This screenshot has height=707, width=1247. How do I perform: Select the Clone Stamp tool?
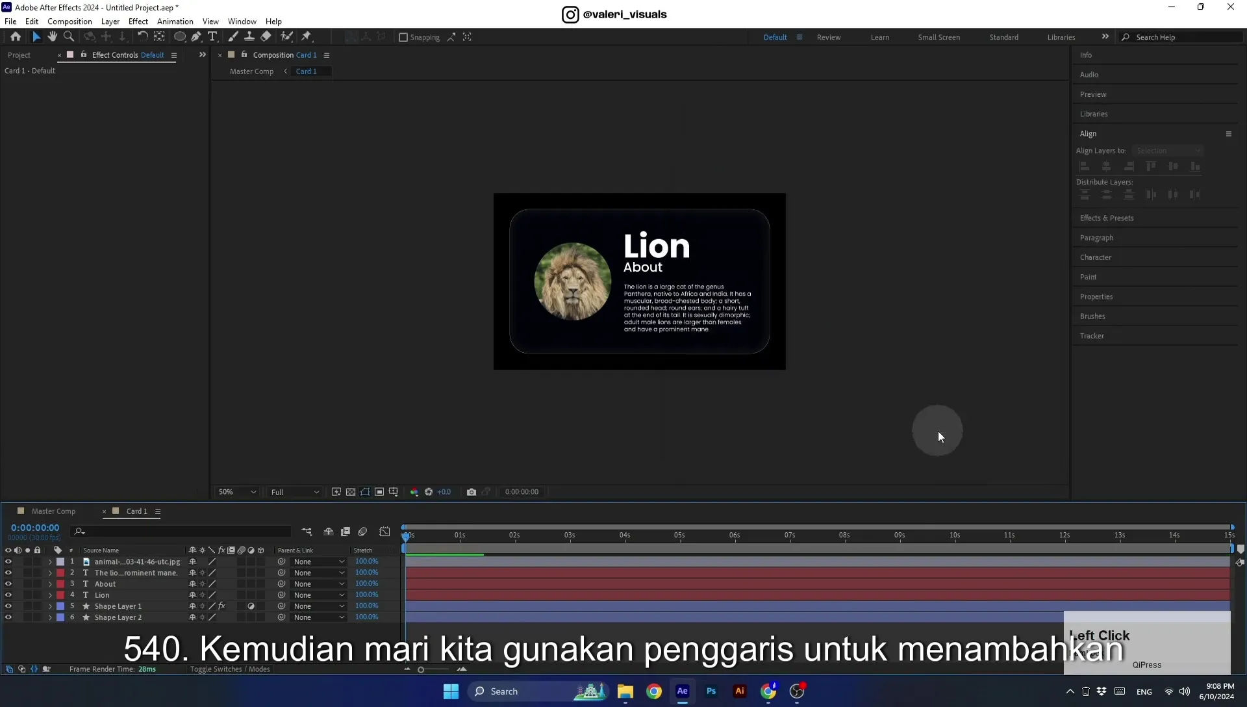coord(249,37)
